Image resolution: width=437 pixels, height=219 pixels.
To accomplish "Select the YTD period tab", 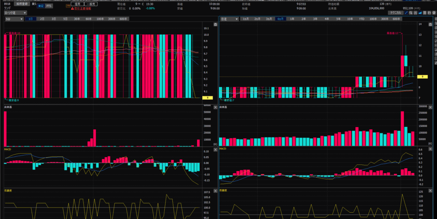I will (x=361, y=19).
